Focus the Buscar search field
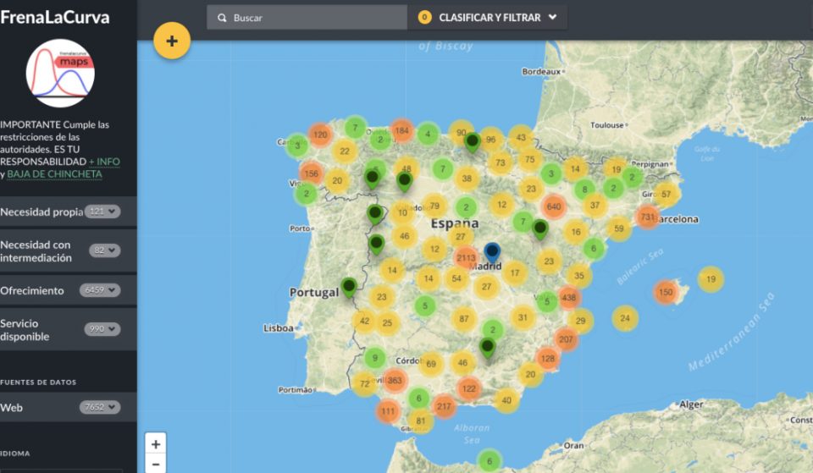This screenshot has width=813, height=473. pos(307,18)
